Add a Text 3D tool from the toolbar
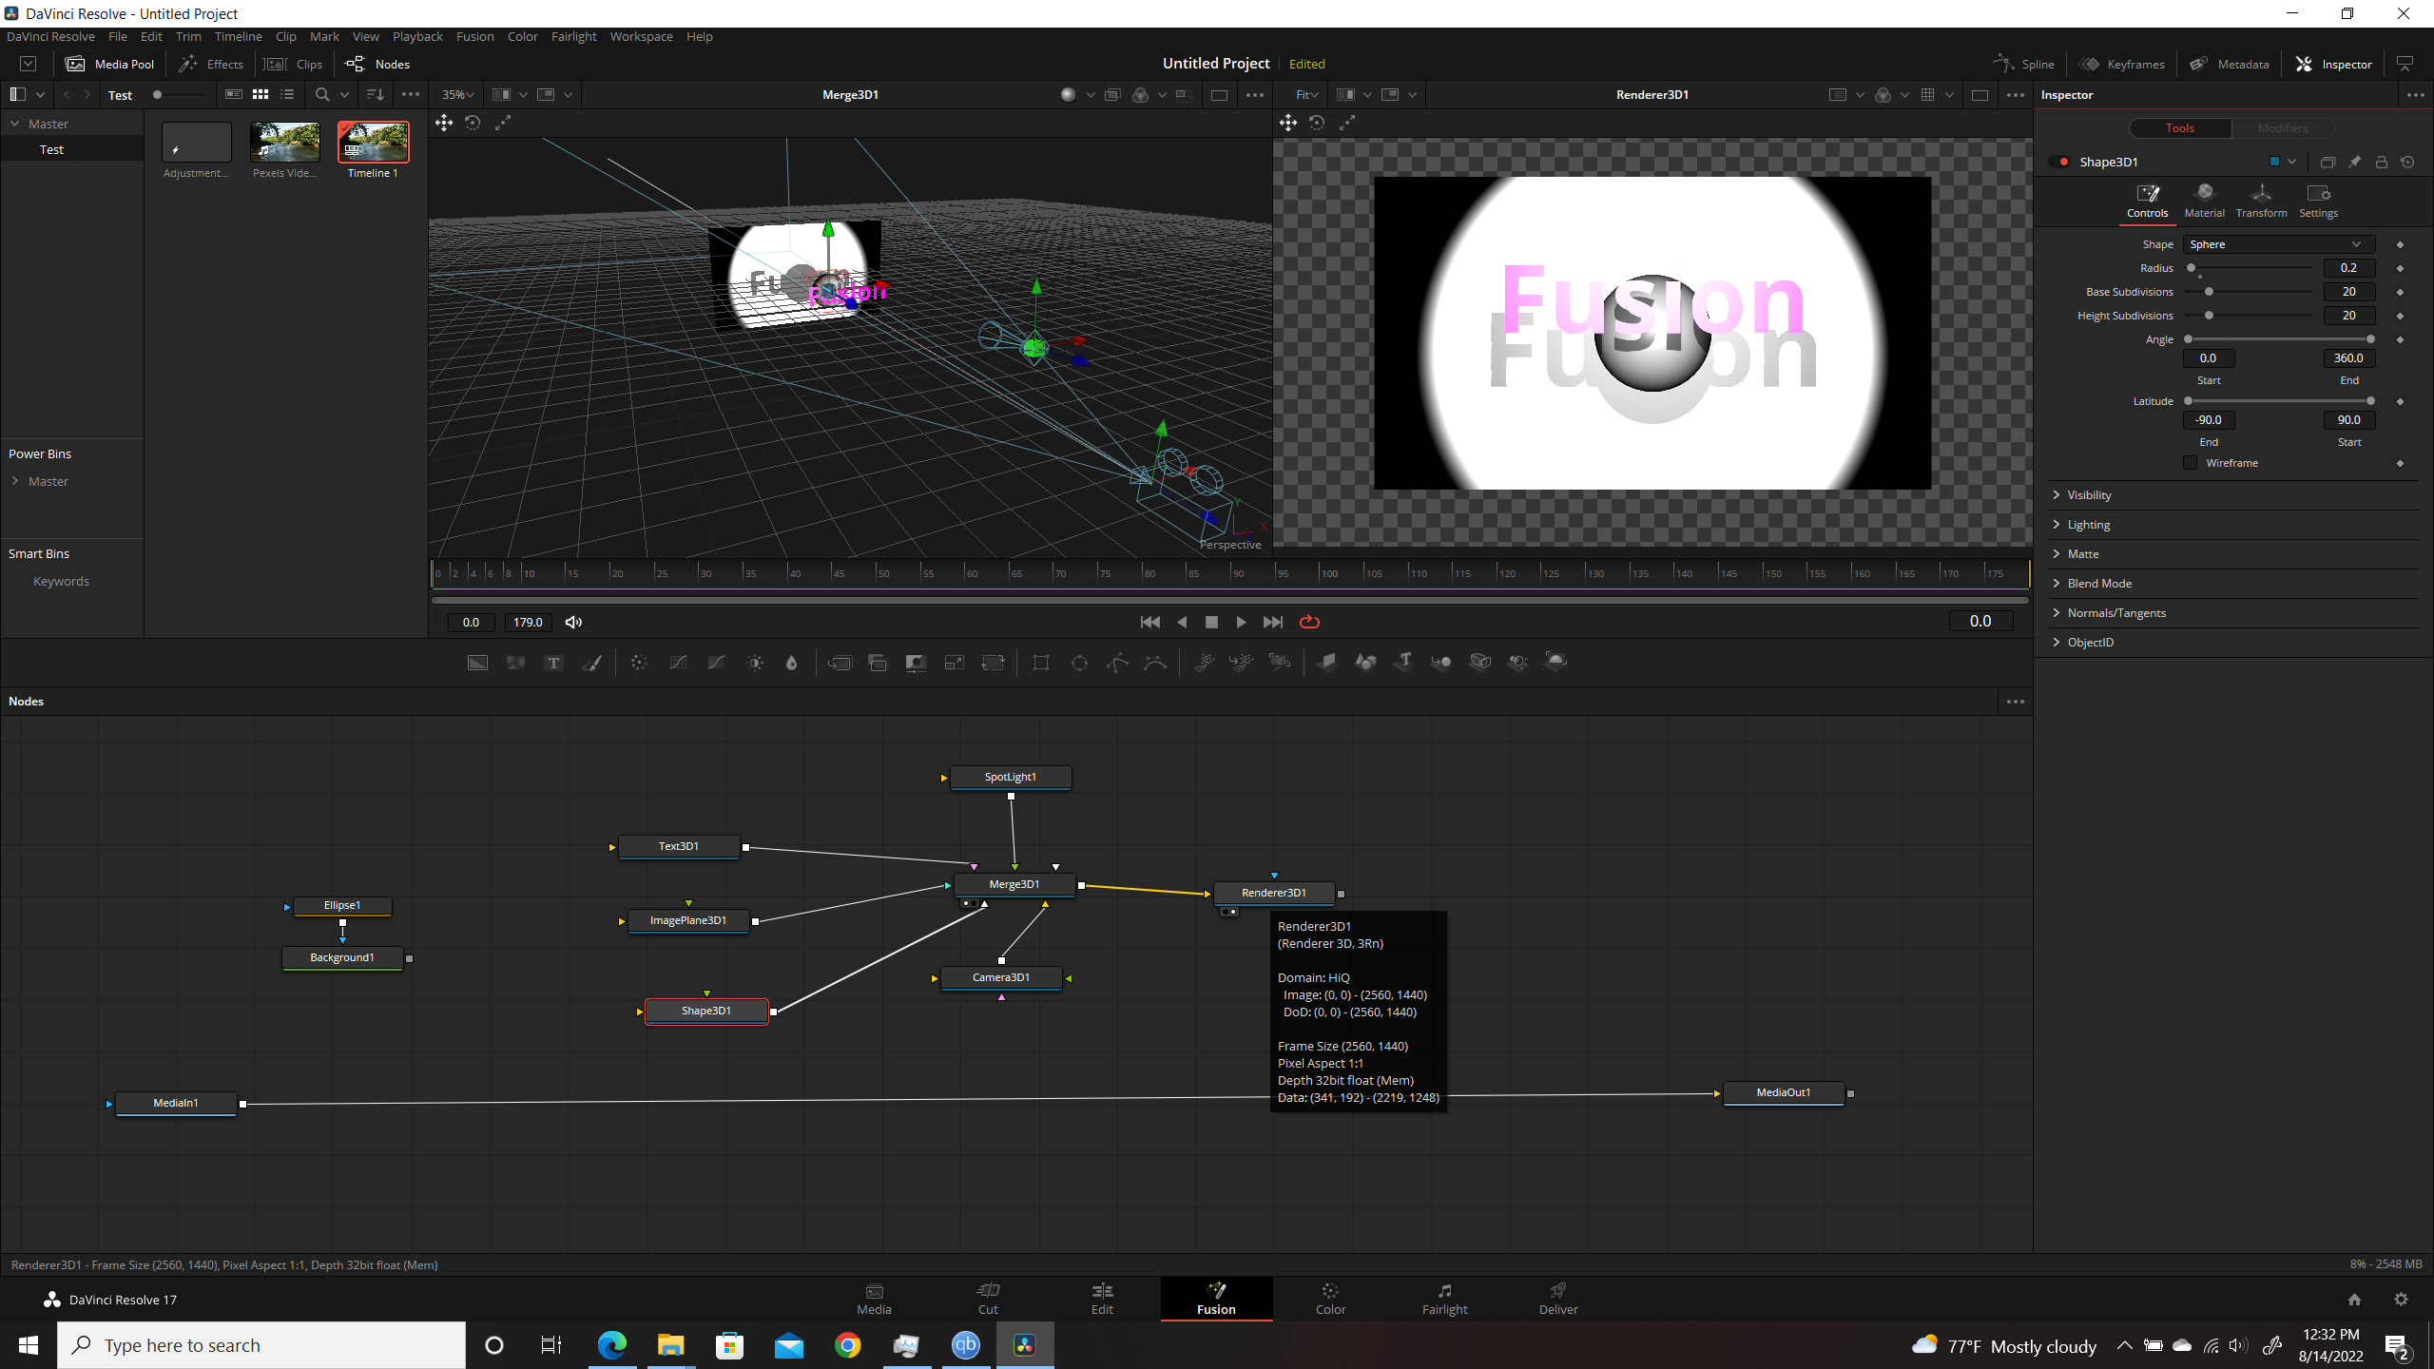Image resolution: width=2434 pixels, height=1369 pixels. [1403, 663]
